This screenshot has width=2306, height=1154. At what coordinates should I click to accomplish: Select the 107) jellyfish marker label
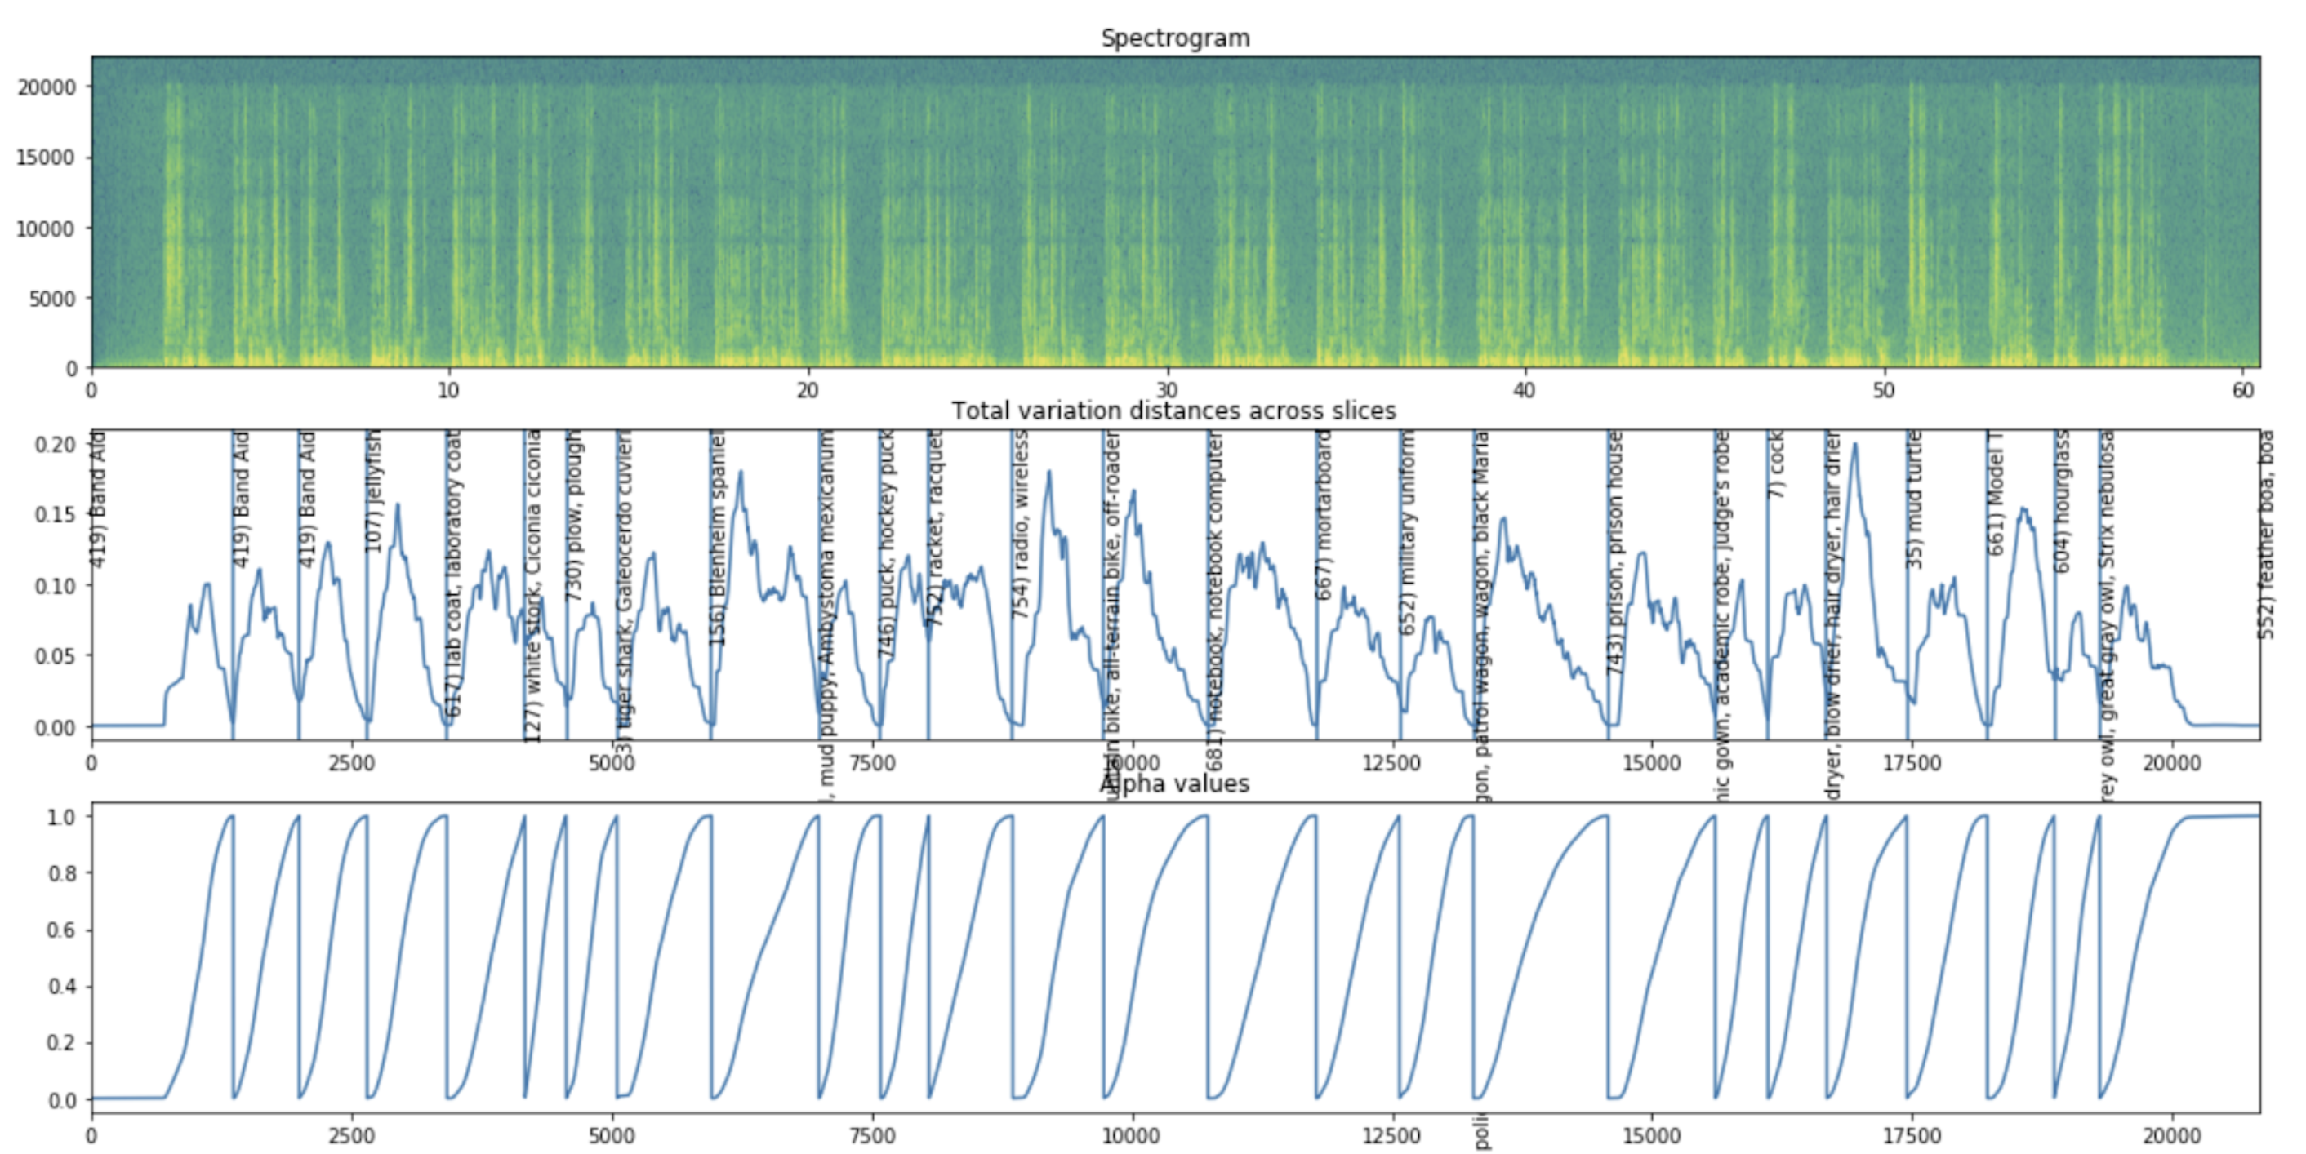click(375, 490)
